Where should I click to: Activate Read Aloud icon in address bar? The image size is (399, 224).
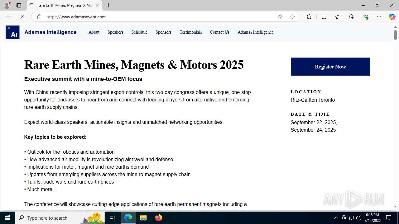(x=280, y=17)
